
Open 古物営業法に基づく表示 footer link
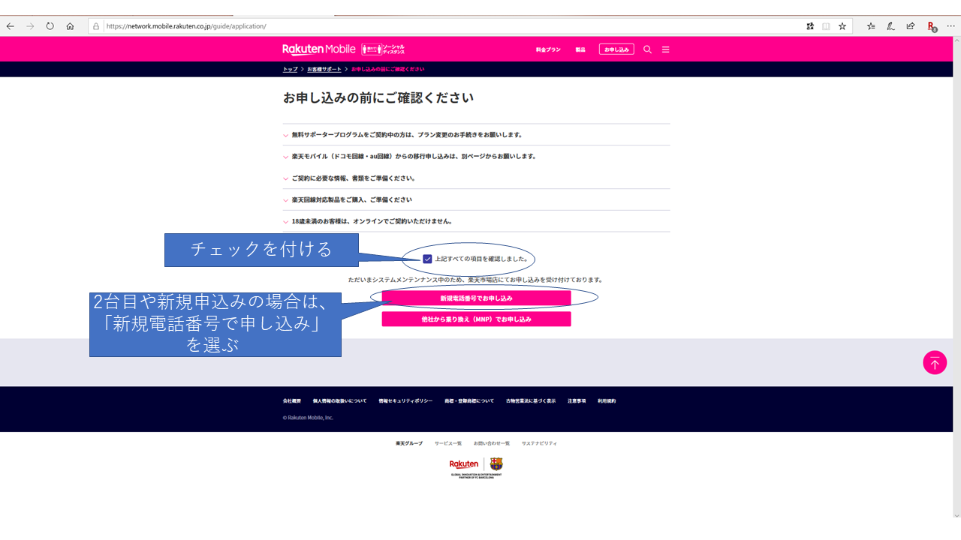point(531,401)
